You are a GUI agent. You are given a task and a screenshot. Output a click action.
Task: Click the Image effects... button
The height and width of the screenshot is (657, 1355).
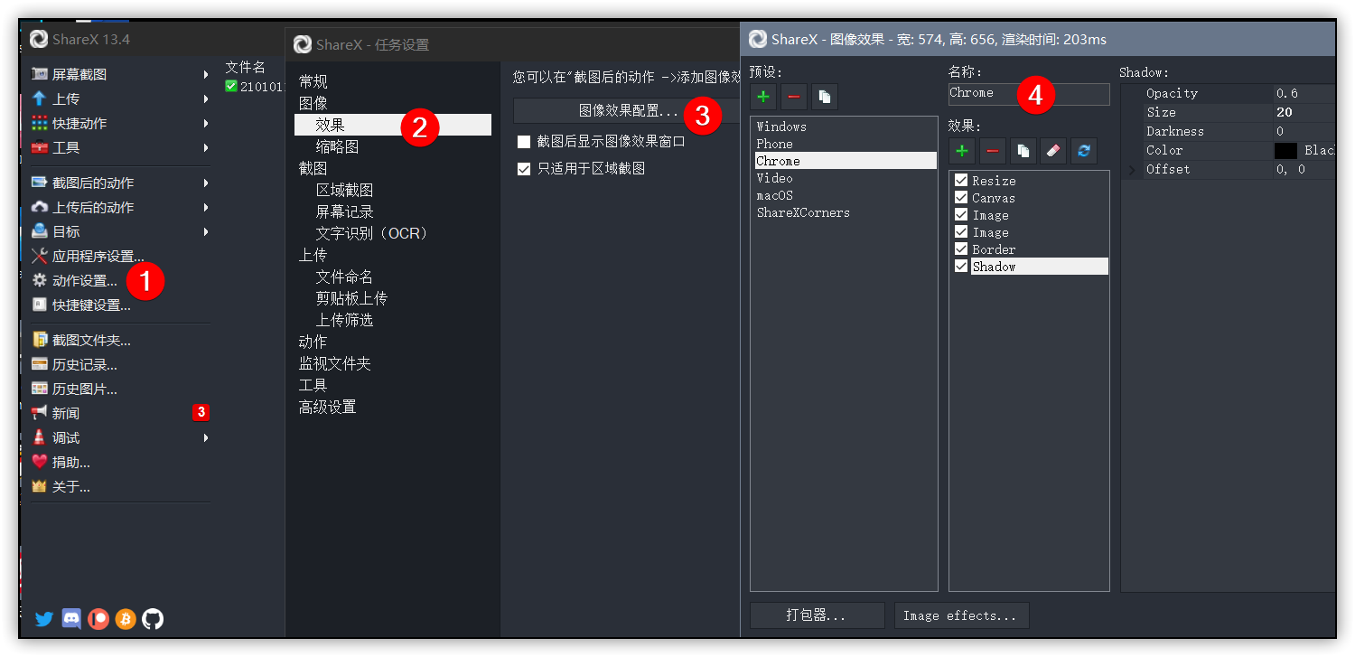point(962,615)
